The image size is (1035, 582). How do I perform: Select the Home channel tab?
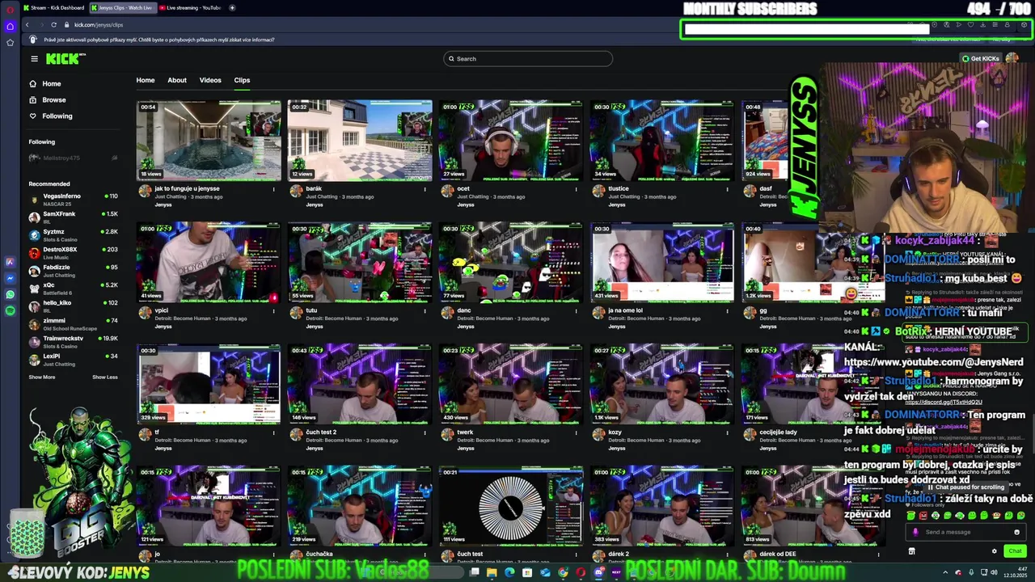pyautogui.click(x=146, y=80)
